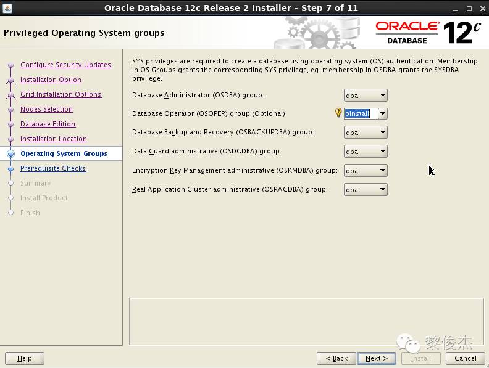The width and height of the screenshot is (489, 368).
Task: Click the Back button
Action: 336,358
